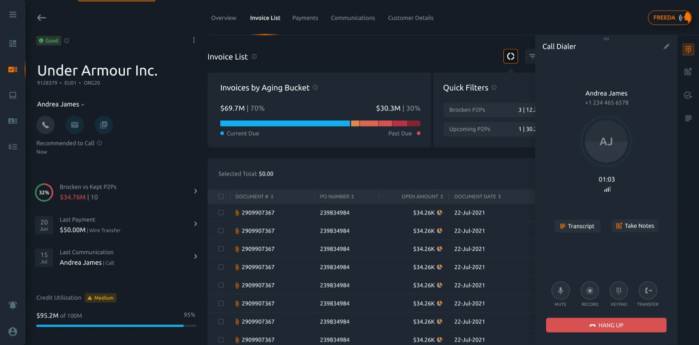699x345 pixels.
Task: Click the orange-bordered chart toggle icon
Action: coord(511,56)
